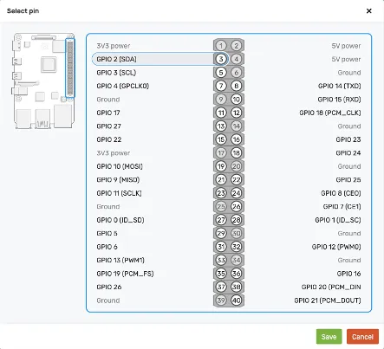The width and height of the screenshot is (384, 349).
Task: Close the Select pin dialog
Action: coord(369,11)
